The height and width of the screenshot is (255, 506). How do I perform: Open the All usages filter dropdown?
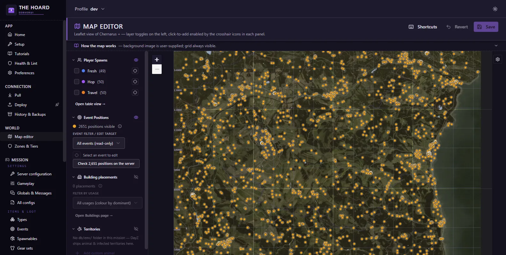click(107, 203)
